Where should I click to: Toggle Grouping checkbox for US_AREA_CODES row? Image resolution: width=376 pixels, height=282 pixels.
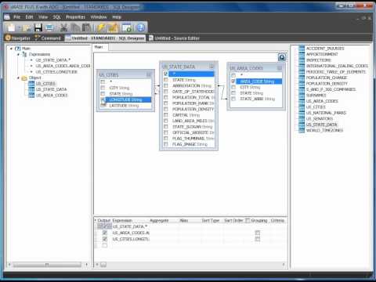(x=258, y=233)
